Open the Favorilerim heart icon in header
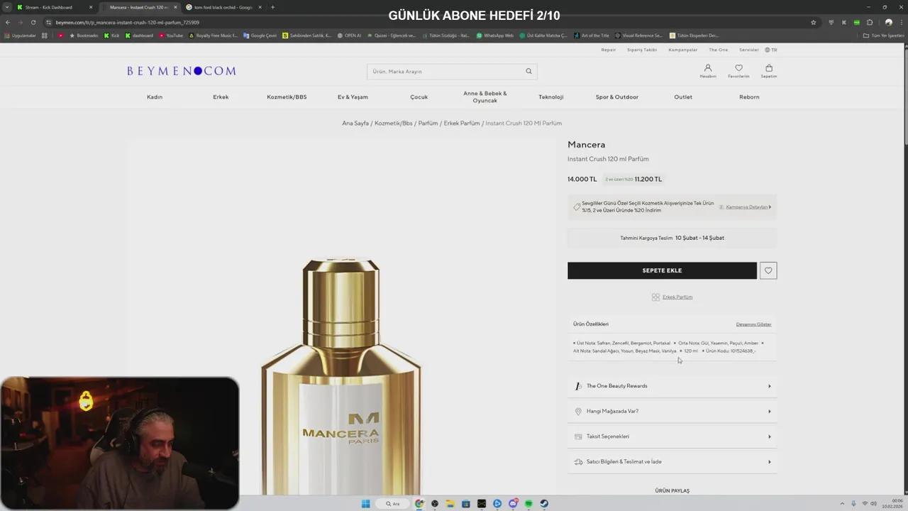Image resolution: width=908 pixels, height=511 pixels. [x=738, y=69]
